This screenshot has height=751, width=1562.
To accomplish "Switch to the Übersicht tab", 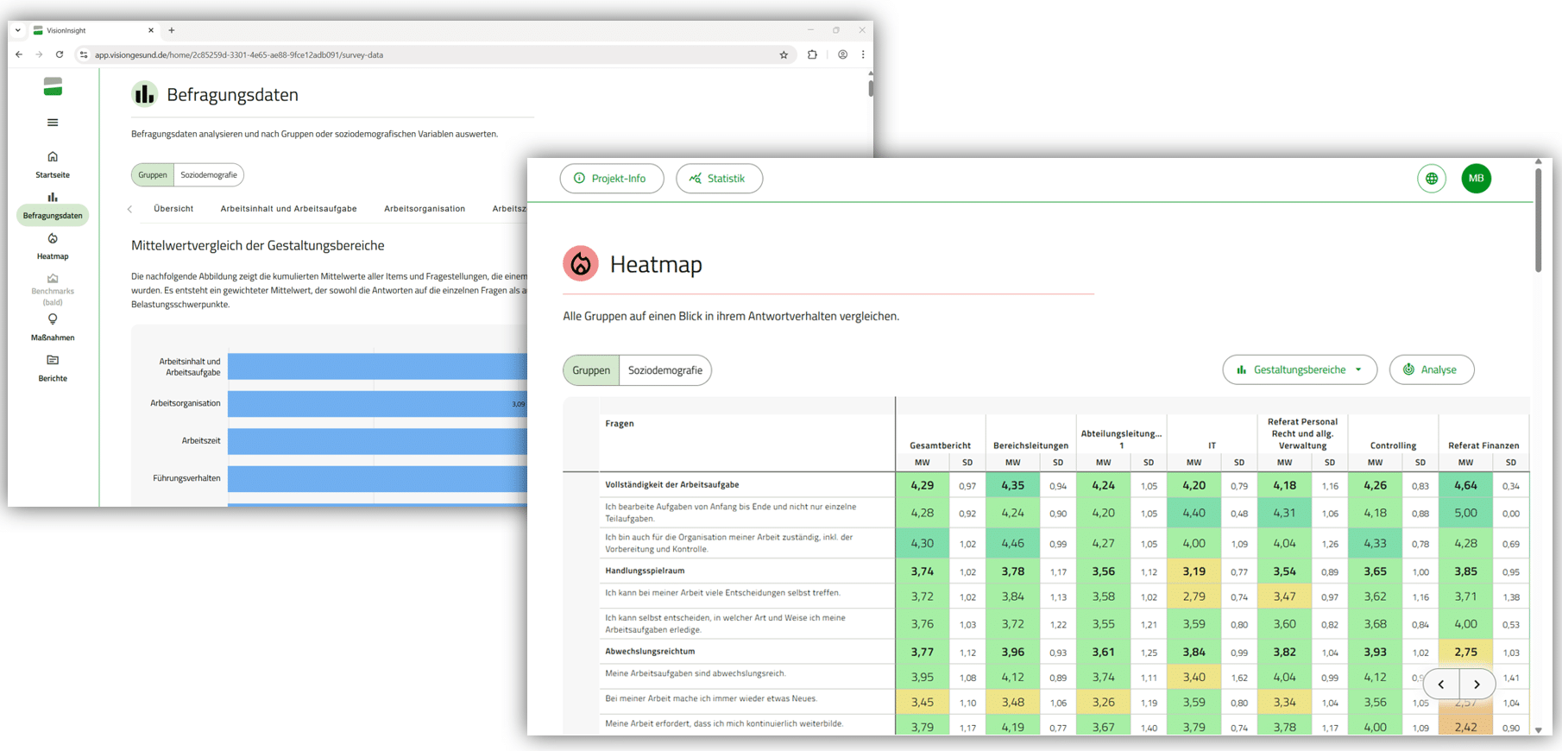I will (x=173, y=209).
